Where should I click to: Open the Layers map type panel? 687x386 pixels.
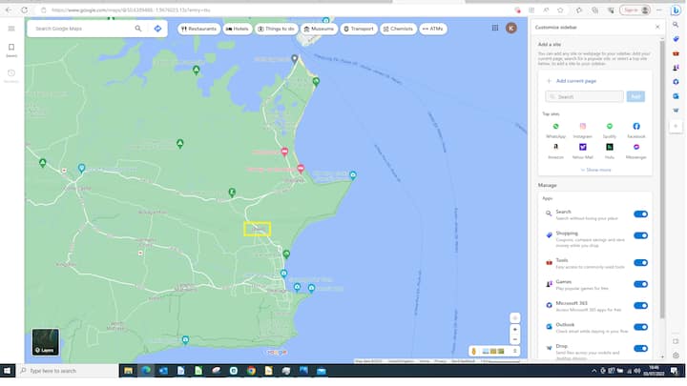tap(45, 342)
